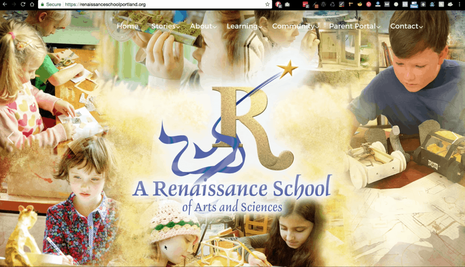465x267 pixels.
Task: Reload the page with the refresh icon
Action: pos(23,4)
